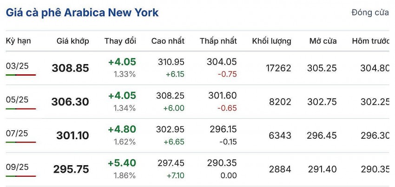Click the 308.85 matched price
This screenshot has width=395, height=187.
coord(70,68)
